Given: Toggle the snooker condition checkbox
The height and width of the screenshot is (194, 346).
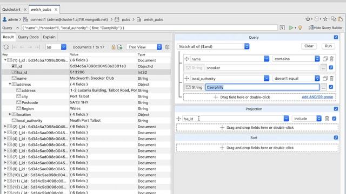Looking at the screenshot, I should point(331,67).
